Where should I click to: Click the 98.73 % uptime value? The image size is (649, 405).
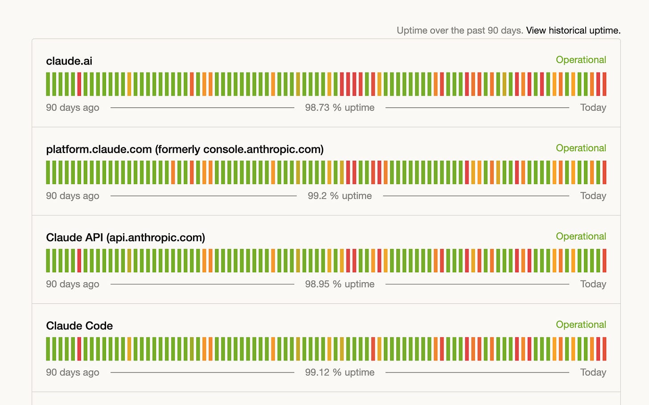click(x=340, y=108)
